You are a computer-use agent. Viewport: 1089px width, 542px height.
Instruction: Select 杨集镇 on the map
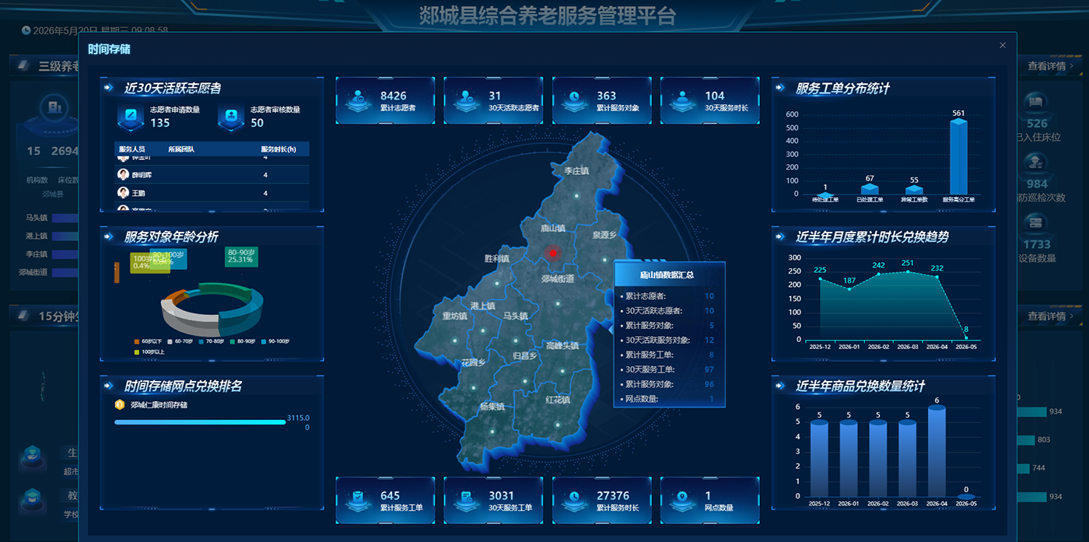click(x=492, y=406)
